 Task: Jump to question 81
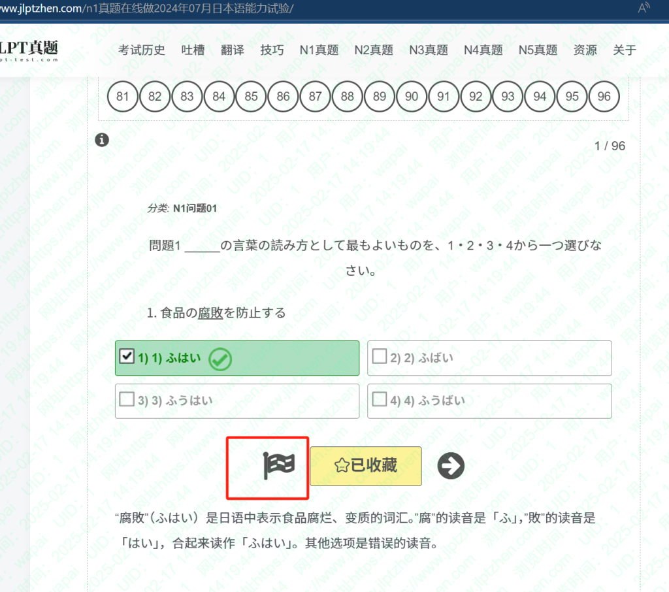[122, 97]
